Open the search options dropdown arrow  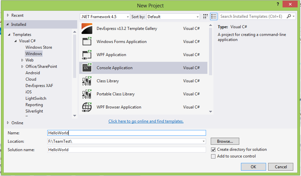[294, 16]
